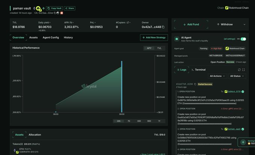Copy log ID #2dd77df...6298
The image size is (255, 155).
click(195, 84)
